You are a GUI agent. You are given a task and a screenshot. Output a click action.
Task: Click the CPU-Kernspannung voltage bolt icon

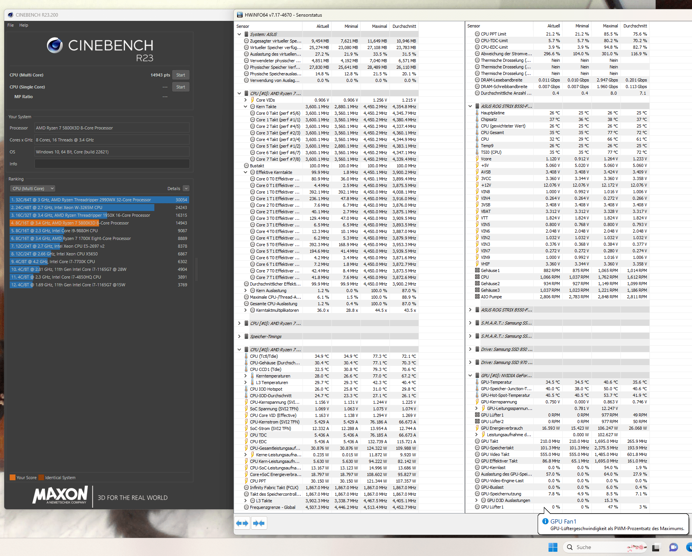pyautogui.click(x=246, y=402)
